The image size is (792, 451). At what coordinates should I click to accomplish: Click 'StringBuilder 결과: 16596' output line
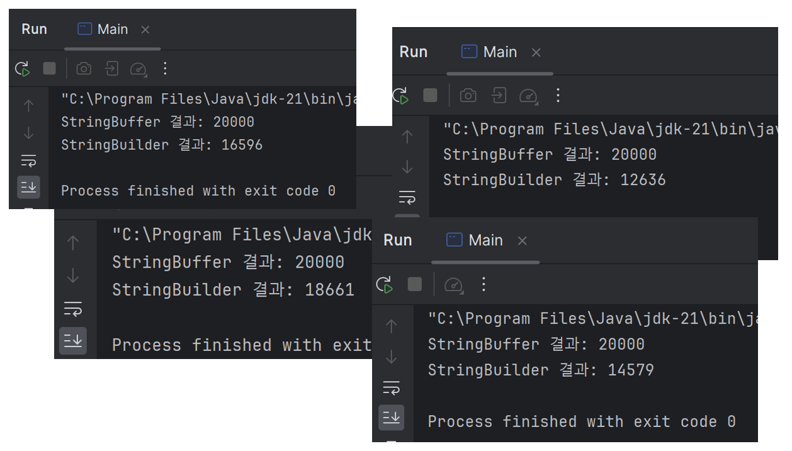[x=162, y=145]
